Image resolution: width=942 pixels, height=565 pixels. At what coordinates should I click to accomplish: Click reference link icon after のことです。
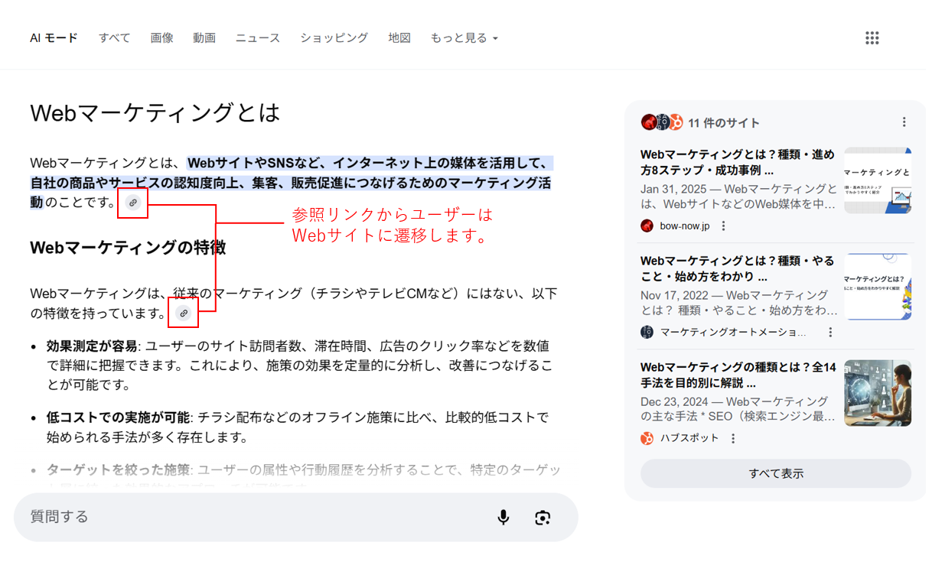[133, 203]
